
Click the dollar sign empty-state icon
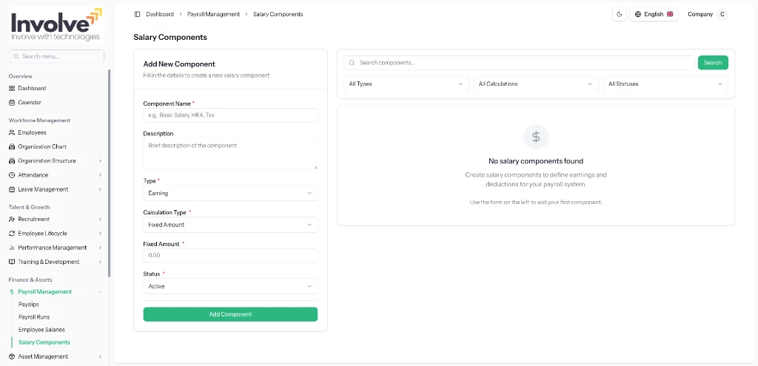(536, 137)
